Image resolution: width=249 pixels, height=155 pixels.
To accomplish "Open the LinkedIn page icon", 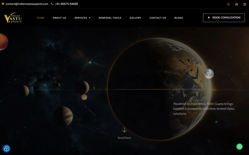I will (x=245, y=4).
